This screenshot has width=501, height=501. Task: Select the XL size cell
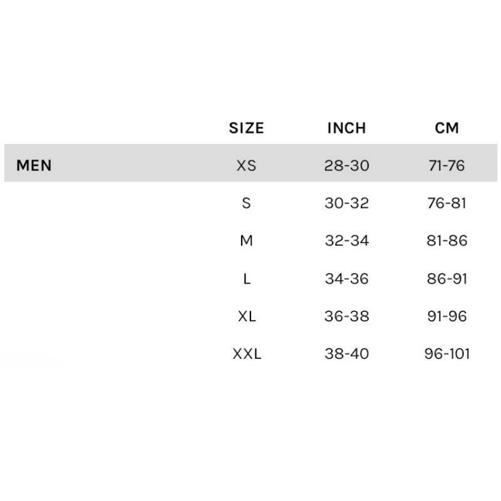(x=247, y=316)
